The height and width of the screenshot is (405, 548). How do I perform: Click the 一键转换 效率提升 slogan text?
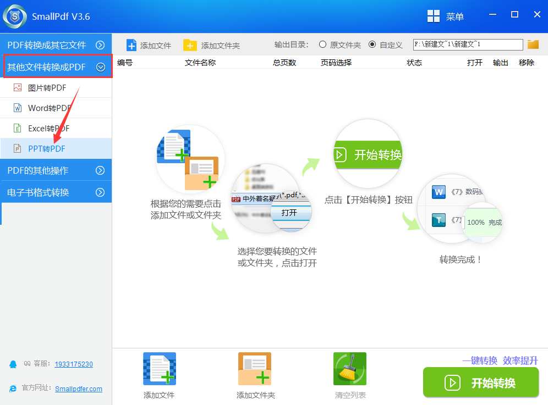[x=500, y=360]
